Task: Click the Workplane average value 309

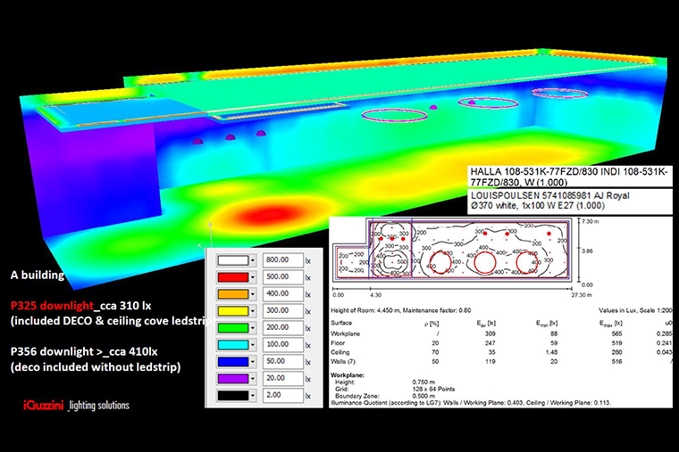Action: coord(490,333)
